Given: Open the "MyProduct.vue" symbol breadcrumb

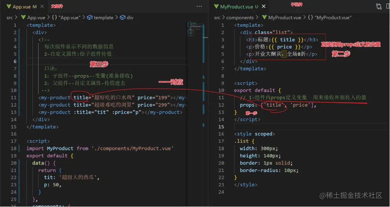Looking at the screenshot, I should click(333, 18).
